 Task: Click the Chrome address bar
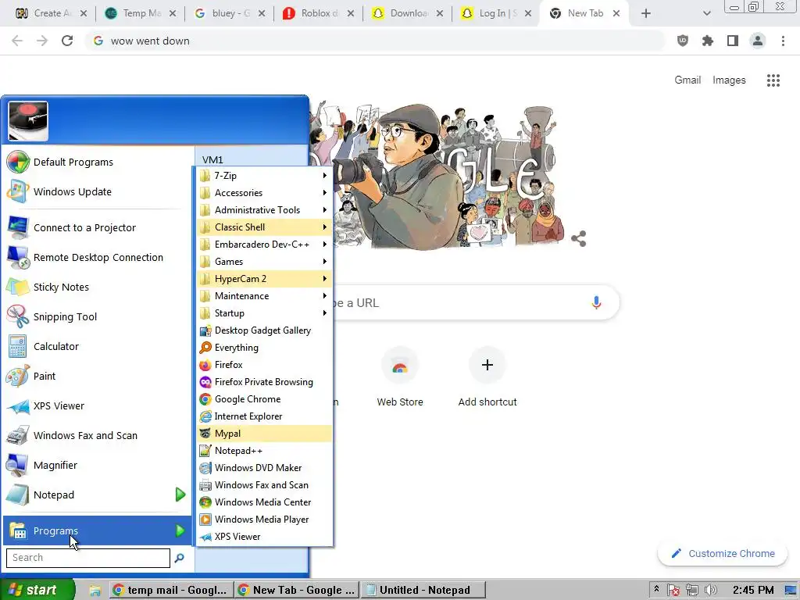coord(375,41)
